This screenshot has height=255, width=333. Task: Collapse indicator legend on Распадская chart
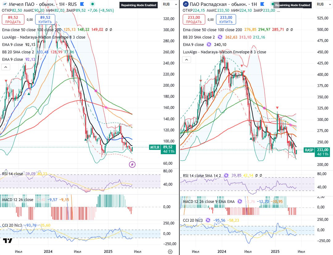(186, 60)
